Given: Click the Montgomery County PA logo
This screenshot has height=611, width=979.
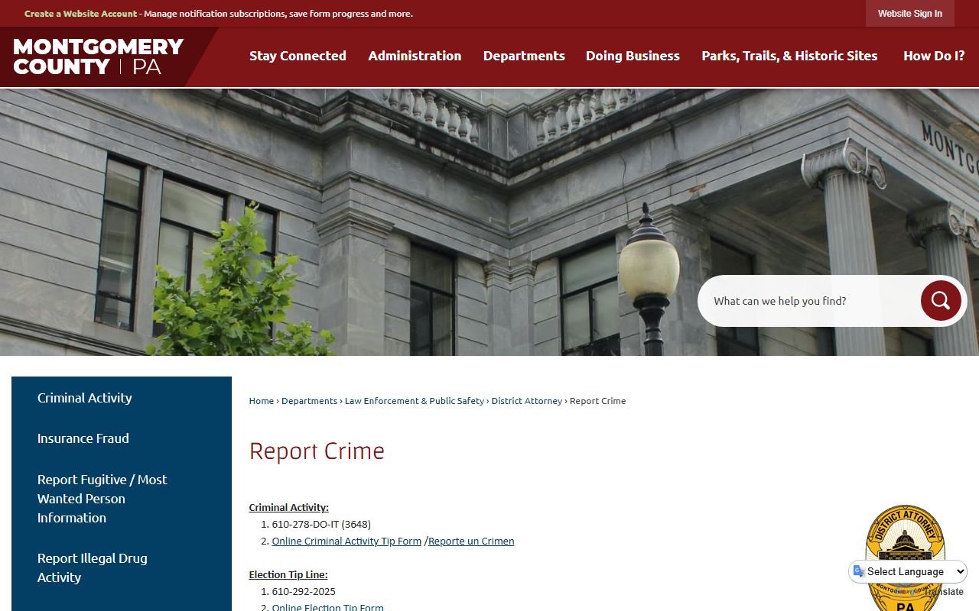Looking at the screenshot, I should 98,57.
